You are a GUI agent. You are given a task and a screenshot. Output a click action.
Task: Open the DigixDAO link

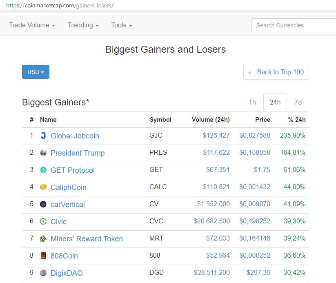67,273
